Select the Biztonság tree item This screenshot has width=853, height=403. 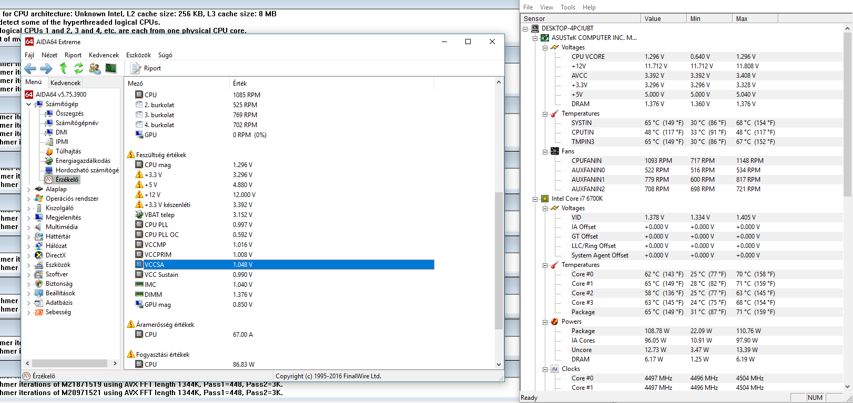[x=59, y=284]
